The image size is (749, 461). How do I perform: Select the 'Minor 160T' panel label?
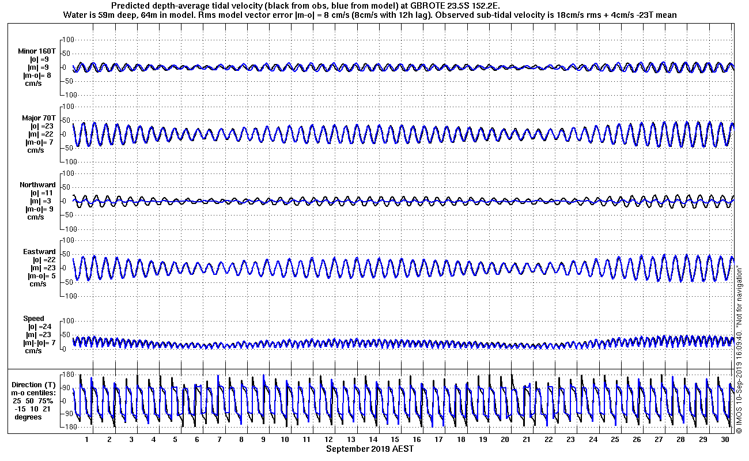(36, 51)
